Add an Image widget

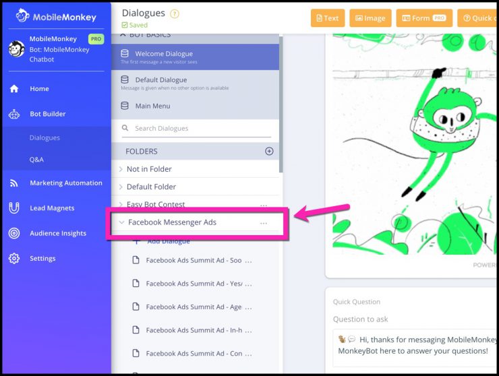(x=370, y=18)
